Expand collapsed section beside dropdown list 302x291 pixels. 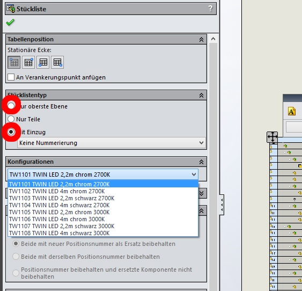click(201, 193)
